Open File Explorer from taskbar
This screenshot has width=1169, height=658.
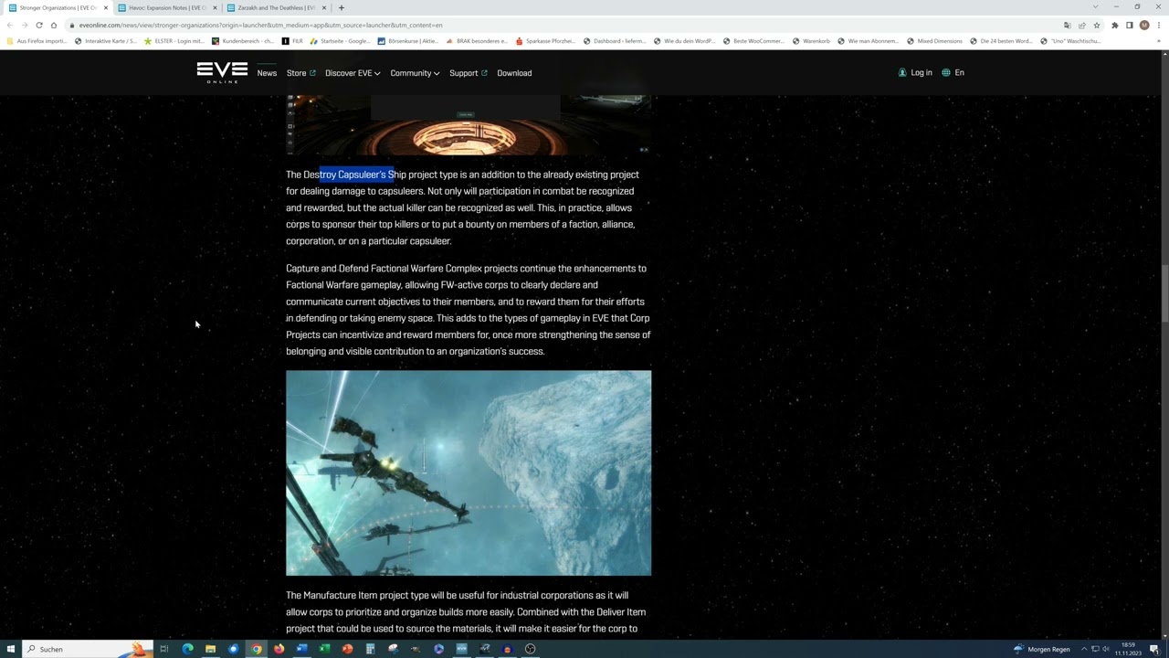210,649
